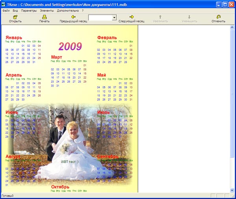Click the Увеличить up-arrow icon
Viewport: 236px width, 199px height.
click(x=160, y=17)
